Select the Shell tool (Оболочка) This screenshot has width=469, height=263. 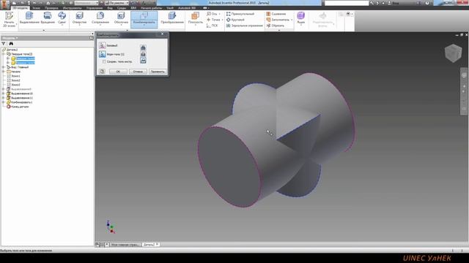point(121,18)
